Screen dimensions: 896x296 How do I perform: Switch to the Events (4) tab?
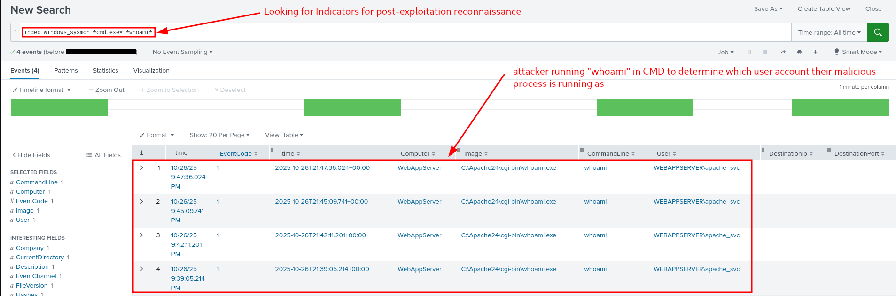click(25, 70)
